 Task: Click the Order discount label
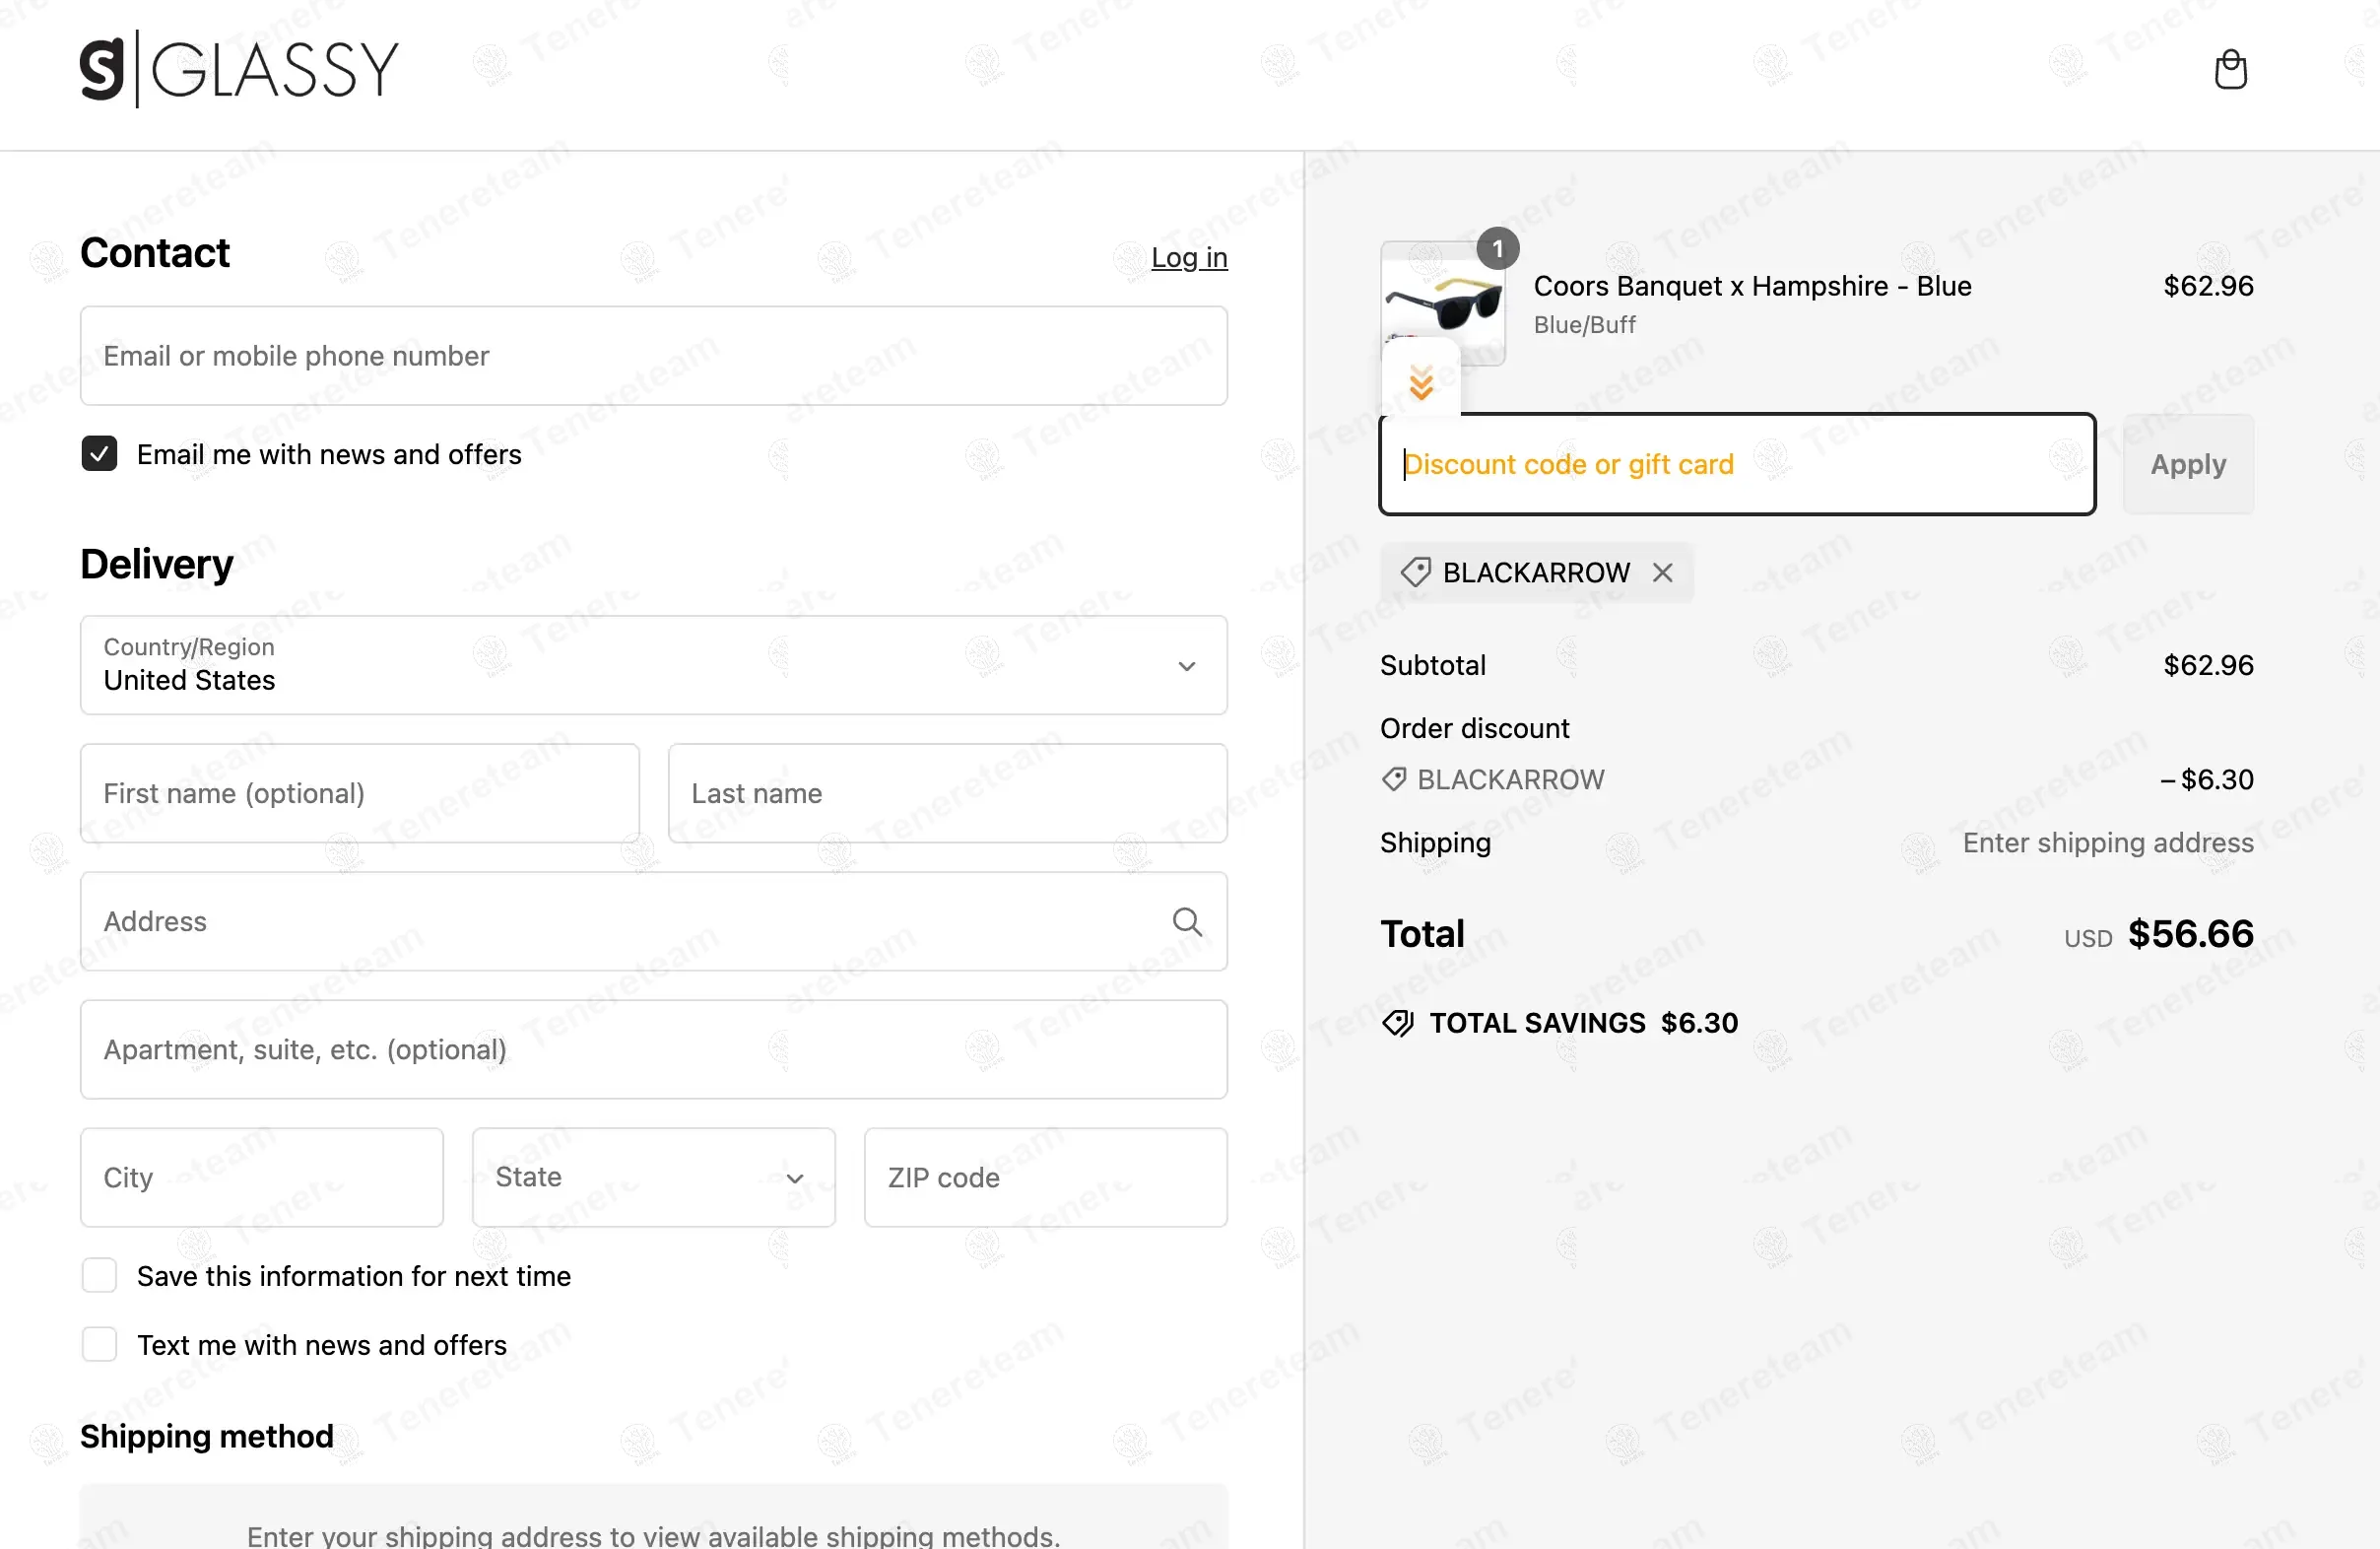(1475, 728)
